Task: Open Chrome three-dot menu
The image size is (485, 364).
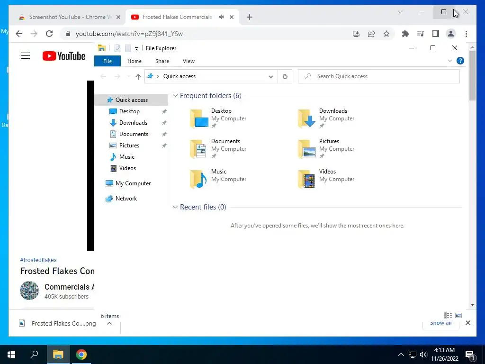Action: click(x=466, y=34)
